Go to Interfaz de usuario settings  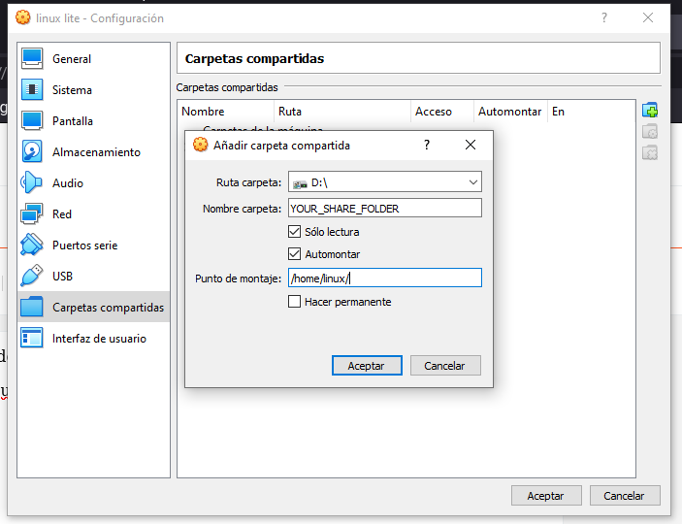click(93, 338)
